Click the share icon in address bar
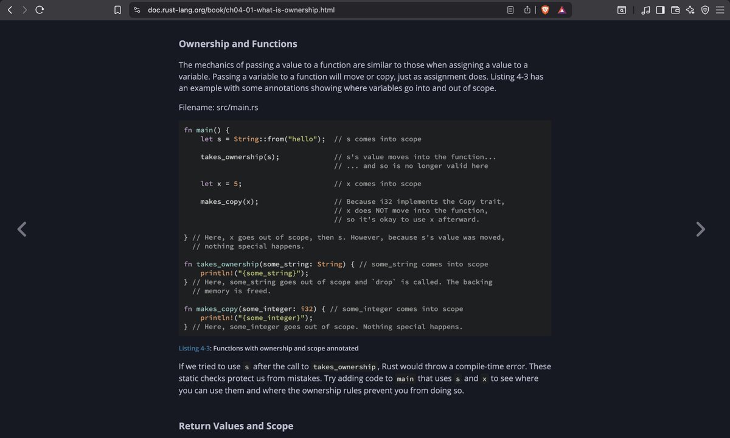Viewport: 730px width, 438px height. 527,10
